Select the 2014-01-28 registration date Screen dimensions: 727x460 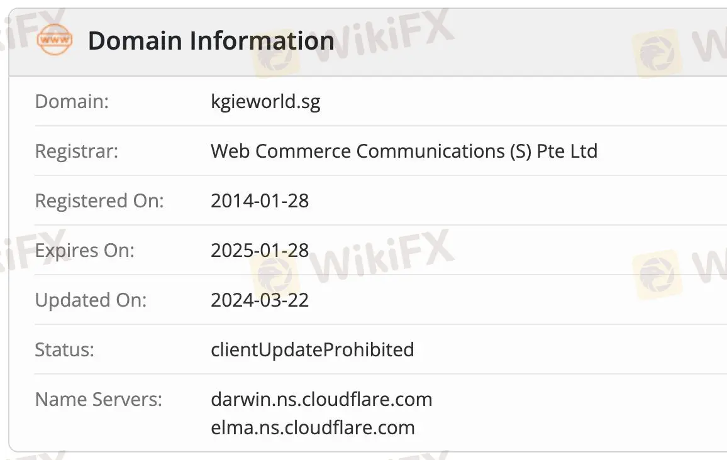(260, 200)
